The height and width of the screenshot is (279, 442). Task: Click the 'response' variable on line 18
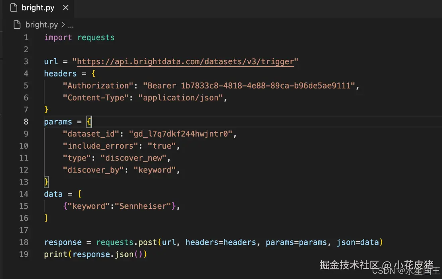pyautogui.click(x=63, y=242)
